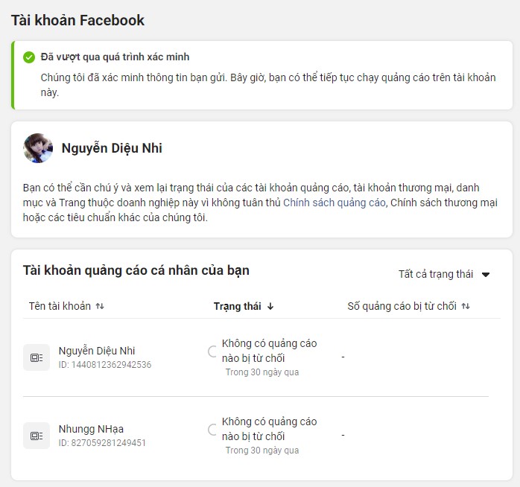The height and width of the screenshot is (487, 520).
Task: Open the Chính sách quảng cáo link
Action: tap(334, 203)
